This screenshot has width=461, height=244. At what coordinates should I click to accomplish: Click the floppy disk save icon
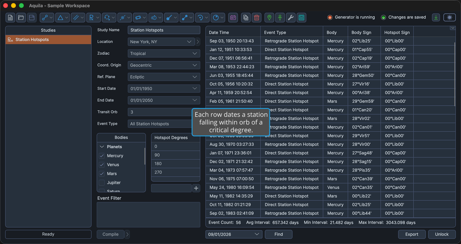pyautogui.click(x=32, y=18)
